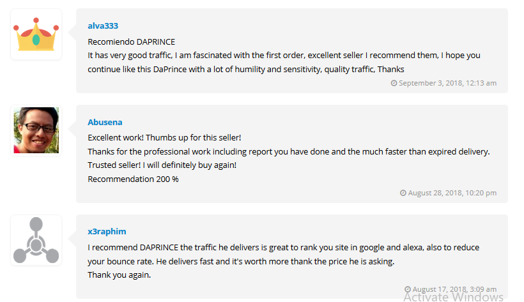Click "Thanks for the professional work" review line

coord(288,151)
